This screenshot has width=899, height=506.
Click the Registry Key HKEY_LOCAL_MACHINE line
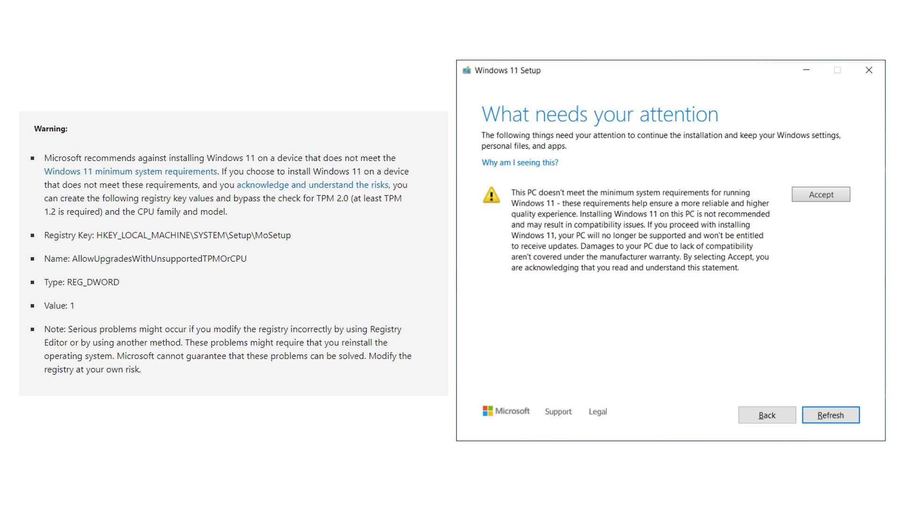167,235
